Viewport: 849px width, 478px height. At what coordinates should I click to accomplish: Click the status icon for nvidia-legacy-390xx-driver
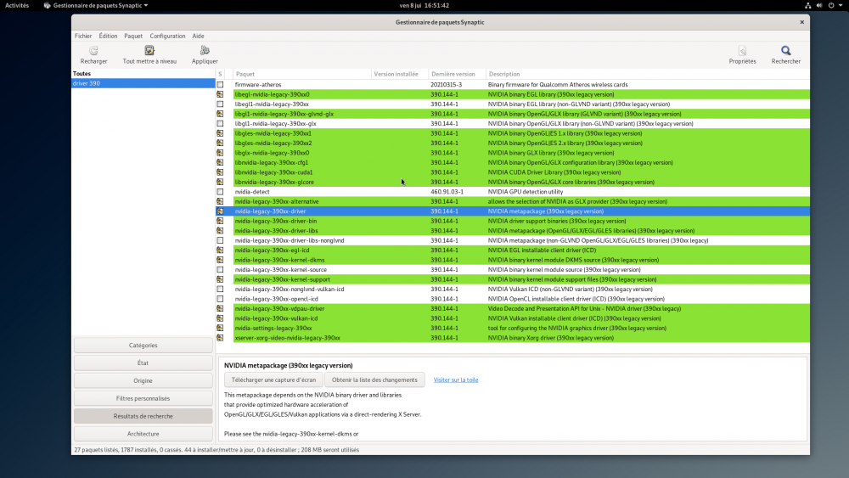click(220, 211)
